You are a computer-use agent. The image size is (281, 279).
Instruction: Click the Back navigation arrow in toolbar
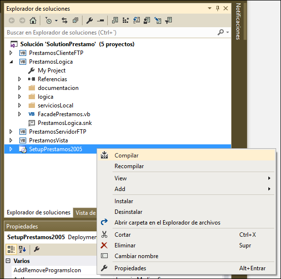pyautogui.click(x=12, y=20)
